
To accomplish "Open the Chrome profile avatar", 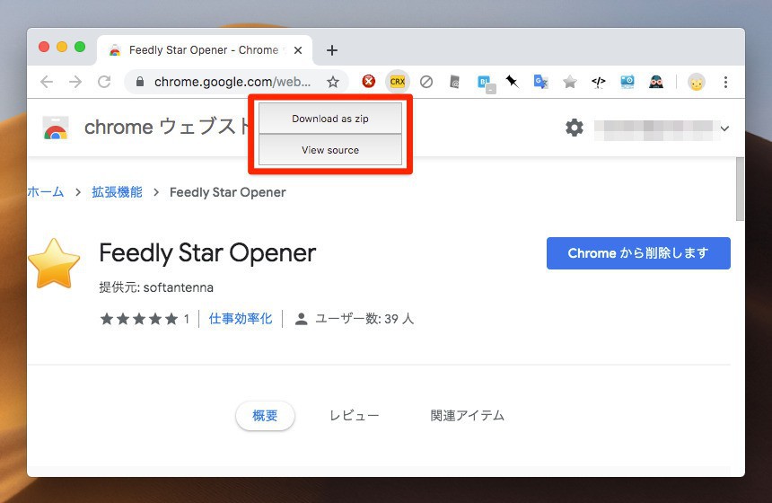I will pyautogui.click(x=697, y=83).
